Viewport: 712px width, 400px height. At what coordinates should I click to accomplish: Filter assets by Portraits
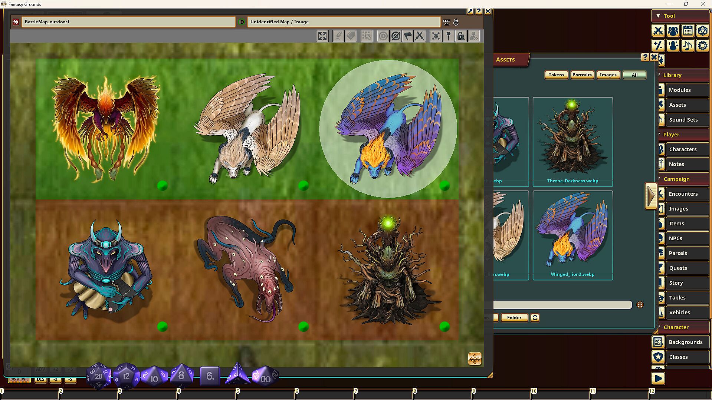pyautogui.click(x=582, y=75)
